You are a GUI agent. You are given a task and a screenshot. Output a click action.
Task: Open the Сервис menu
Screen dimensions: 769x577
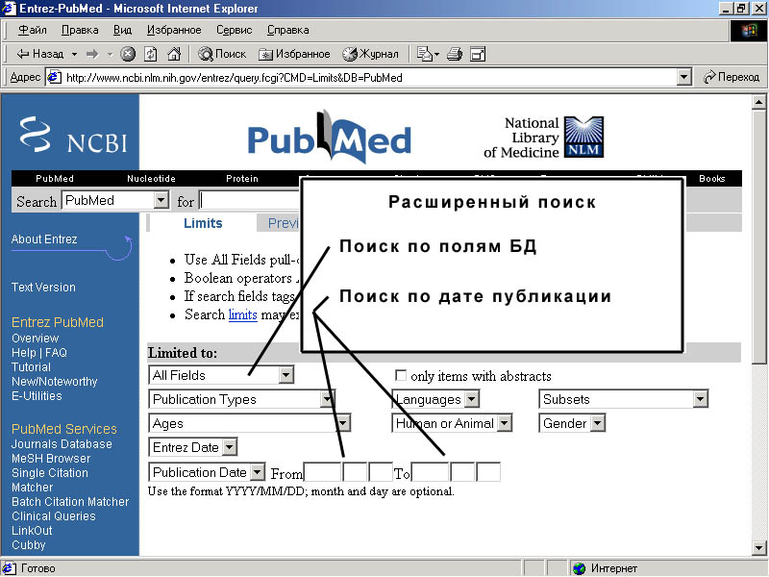click(234, 30)
